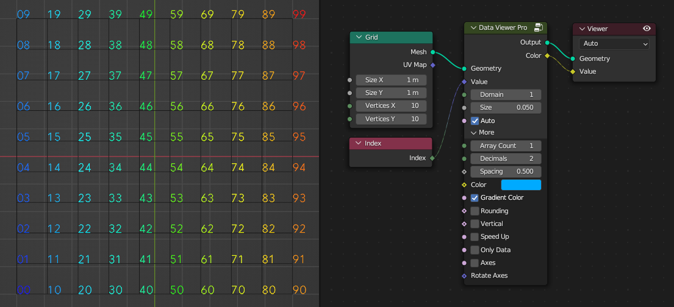
Task: Click the Only Data input socket
Action: 464,250
